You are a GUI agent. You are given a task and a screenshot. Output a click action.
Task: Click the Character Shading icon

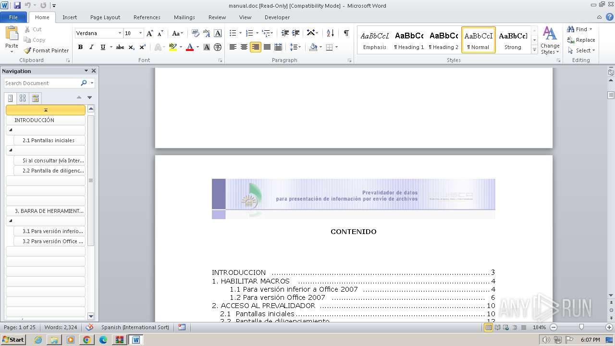(207, 47)
